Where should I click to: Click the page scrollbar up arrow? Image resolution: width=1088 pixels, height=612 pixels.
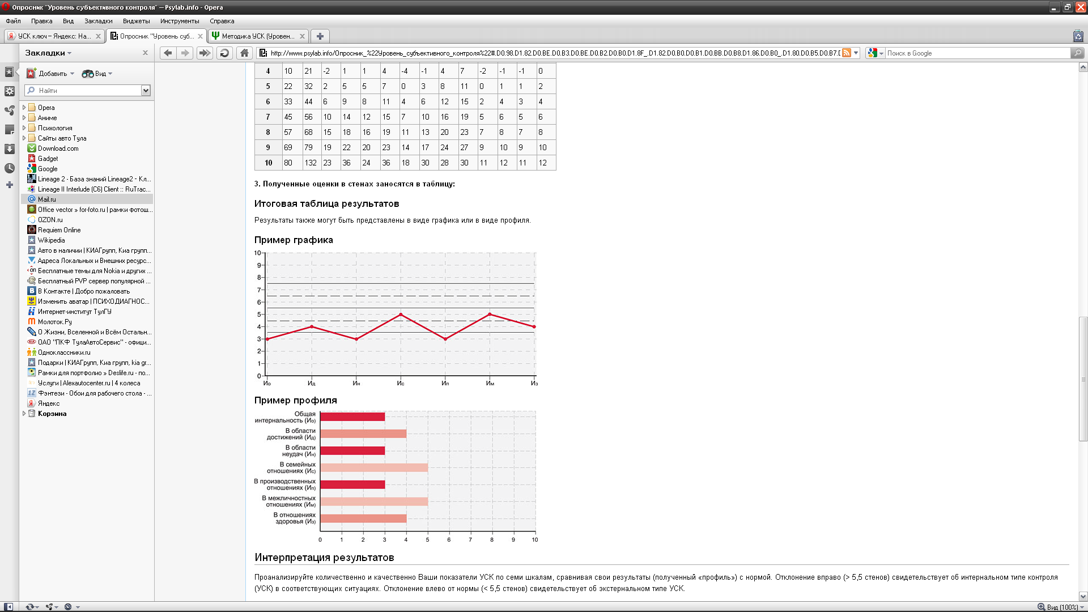click(x=1083, y=67)
